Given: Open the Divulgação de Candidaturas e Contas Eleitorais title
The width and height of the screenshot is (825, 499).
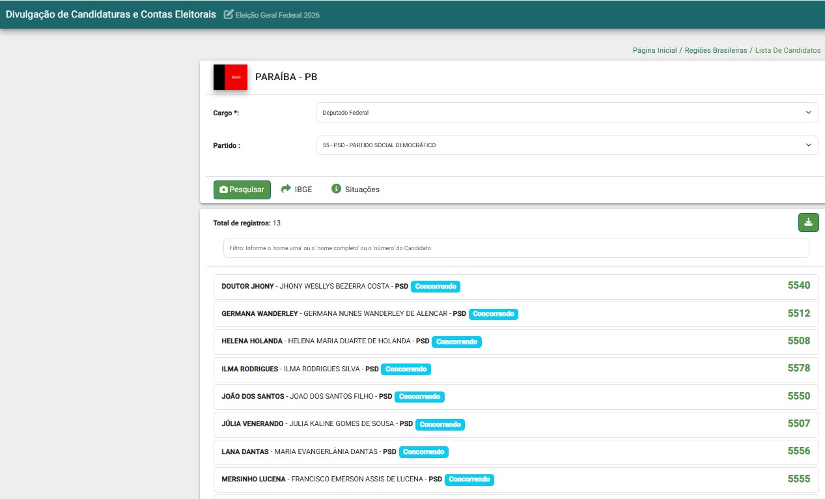Looking at the screenshot, I should tap(111, 14).
